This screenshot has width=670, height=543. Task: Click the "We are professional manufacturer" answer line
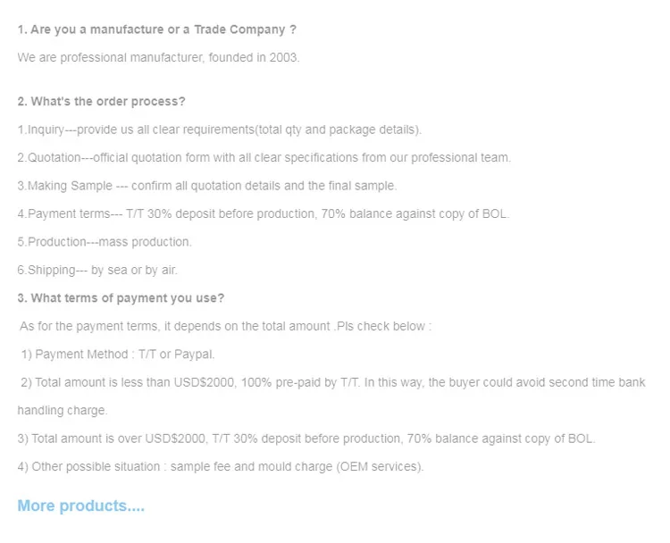[x=158, y=57]
